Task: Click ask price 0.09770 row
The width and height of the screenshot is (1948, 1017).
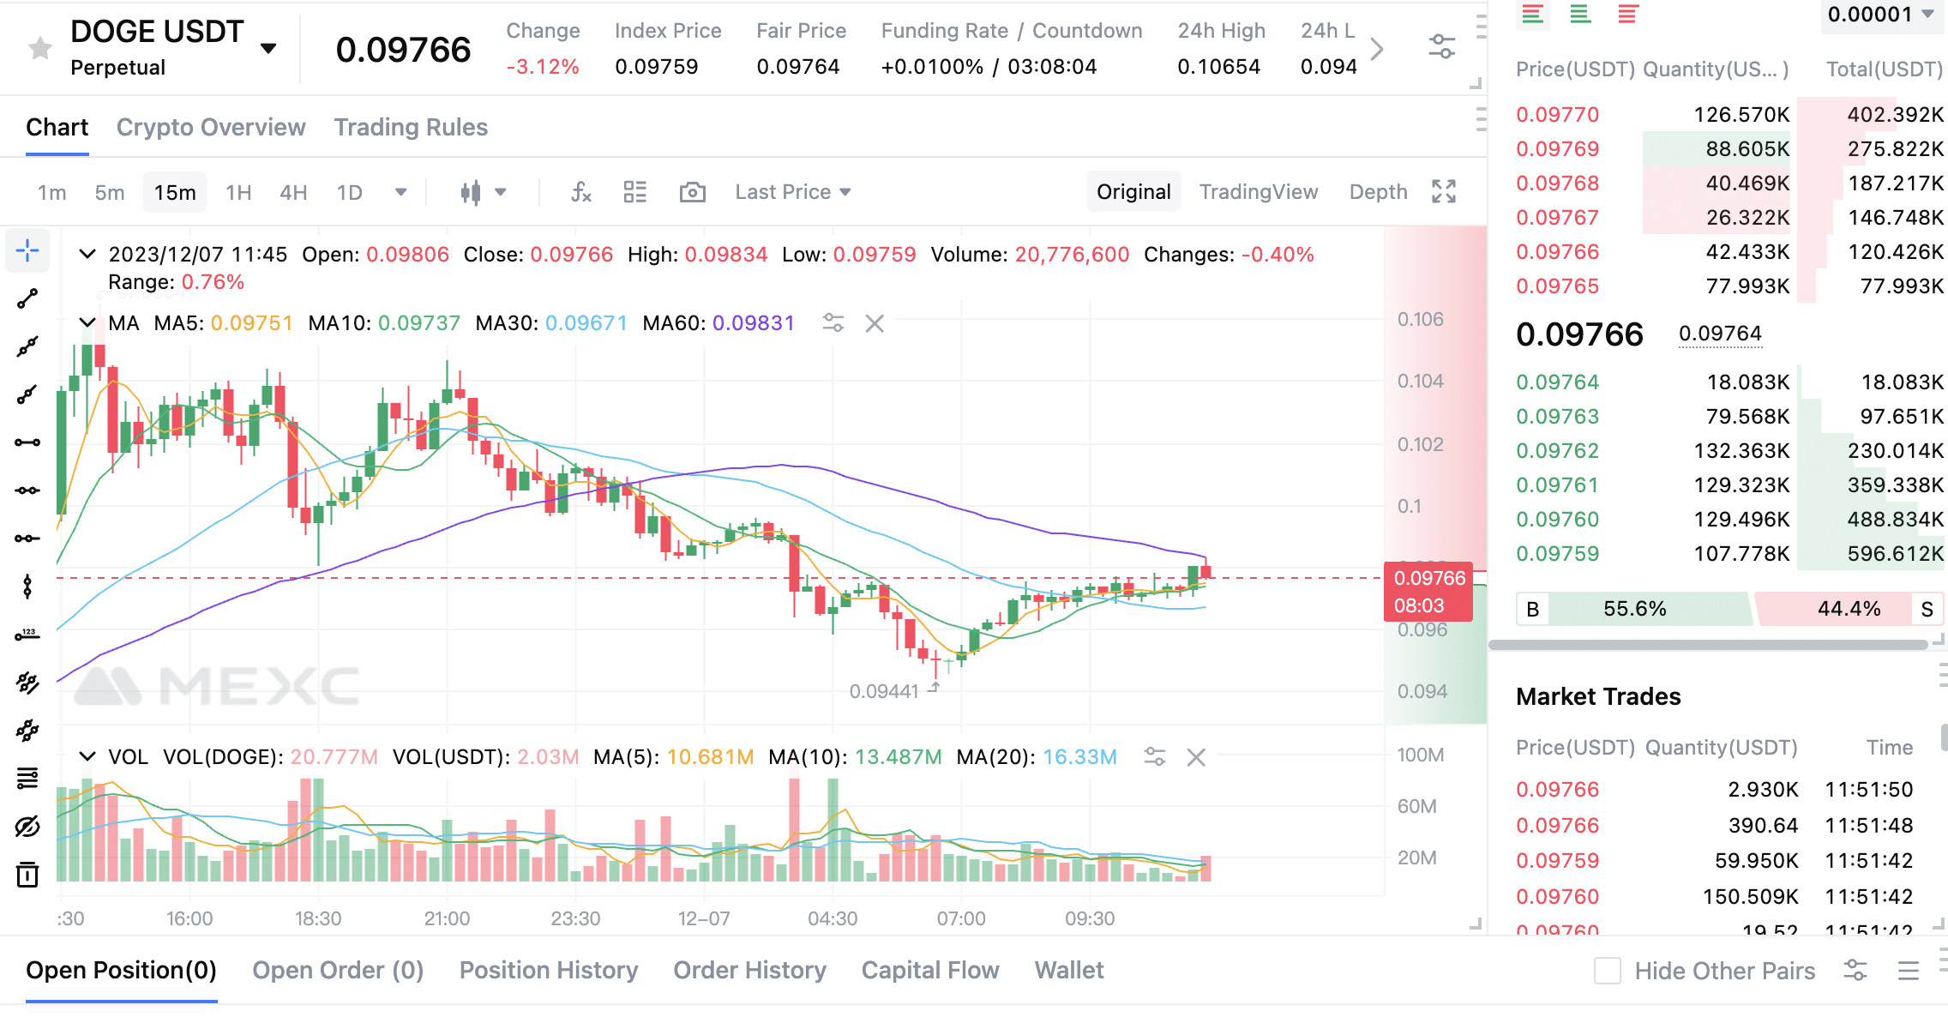Action: coord(1729,115)
